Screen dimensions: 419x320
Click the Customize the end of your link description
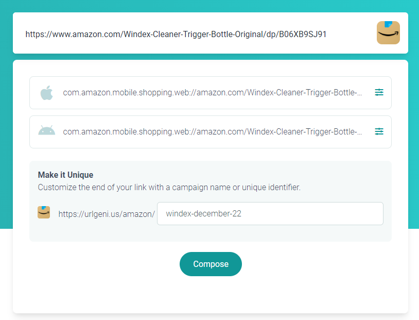pos(169,187)
